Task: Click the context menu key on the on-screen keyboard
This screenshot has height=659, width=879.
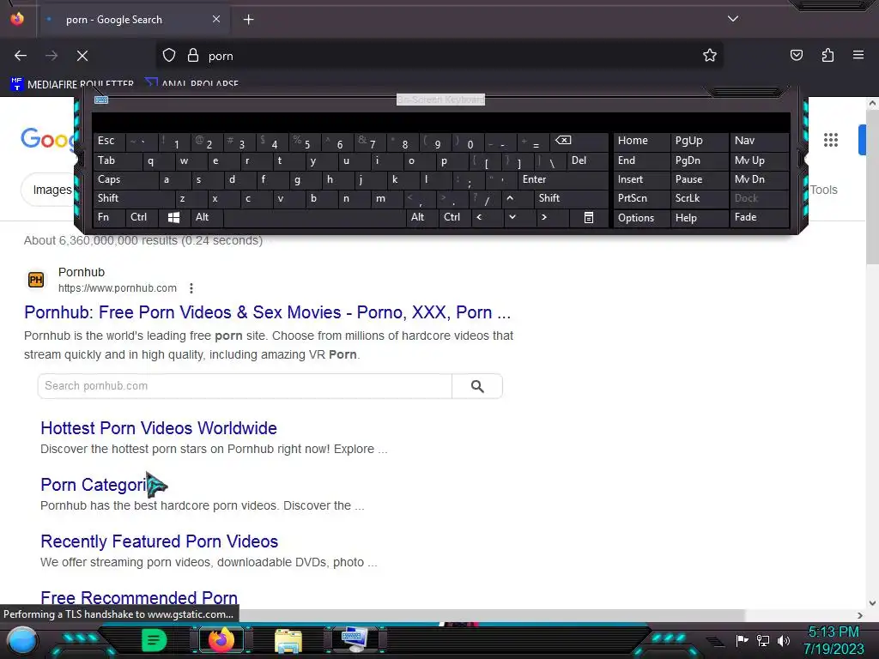Action: 589,217
